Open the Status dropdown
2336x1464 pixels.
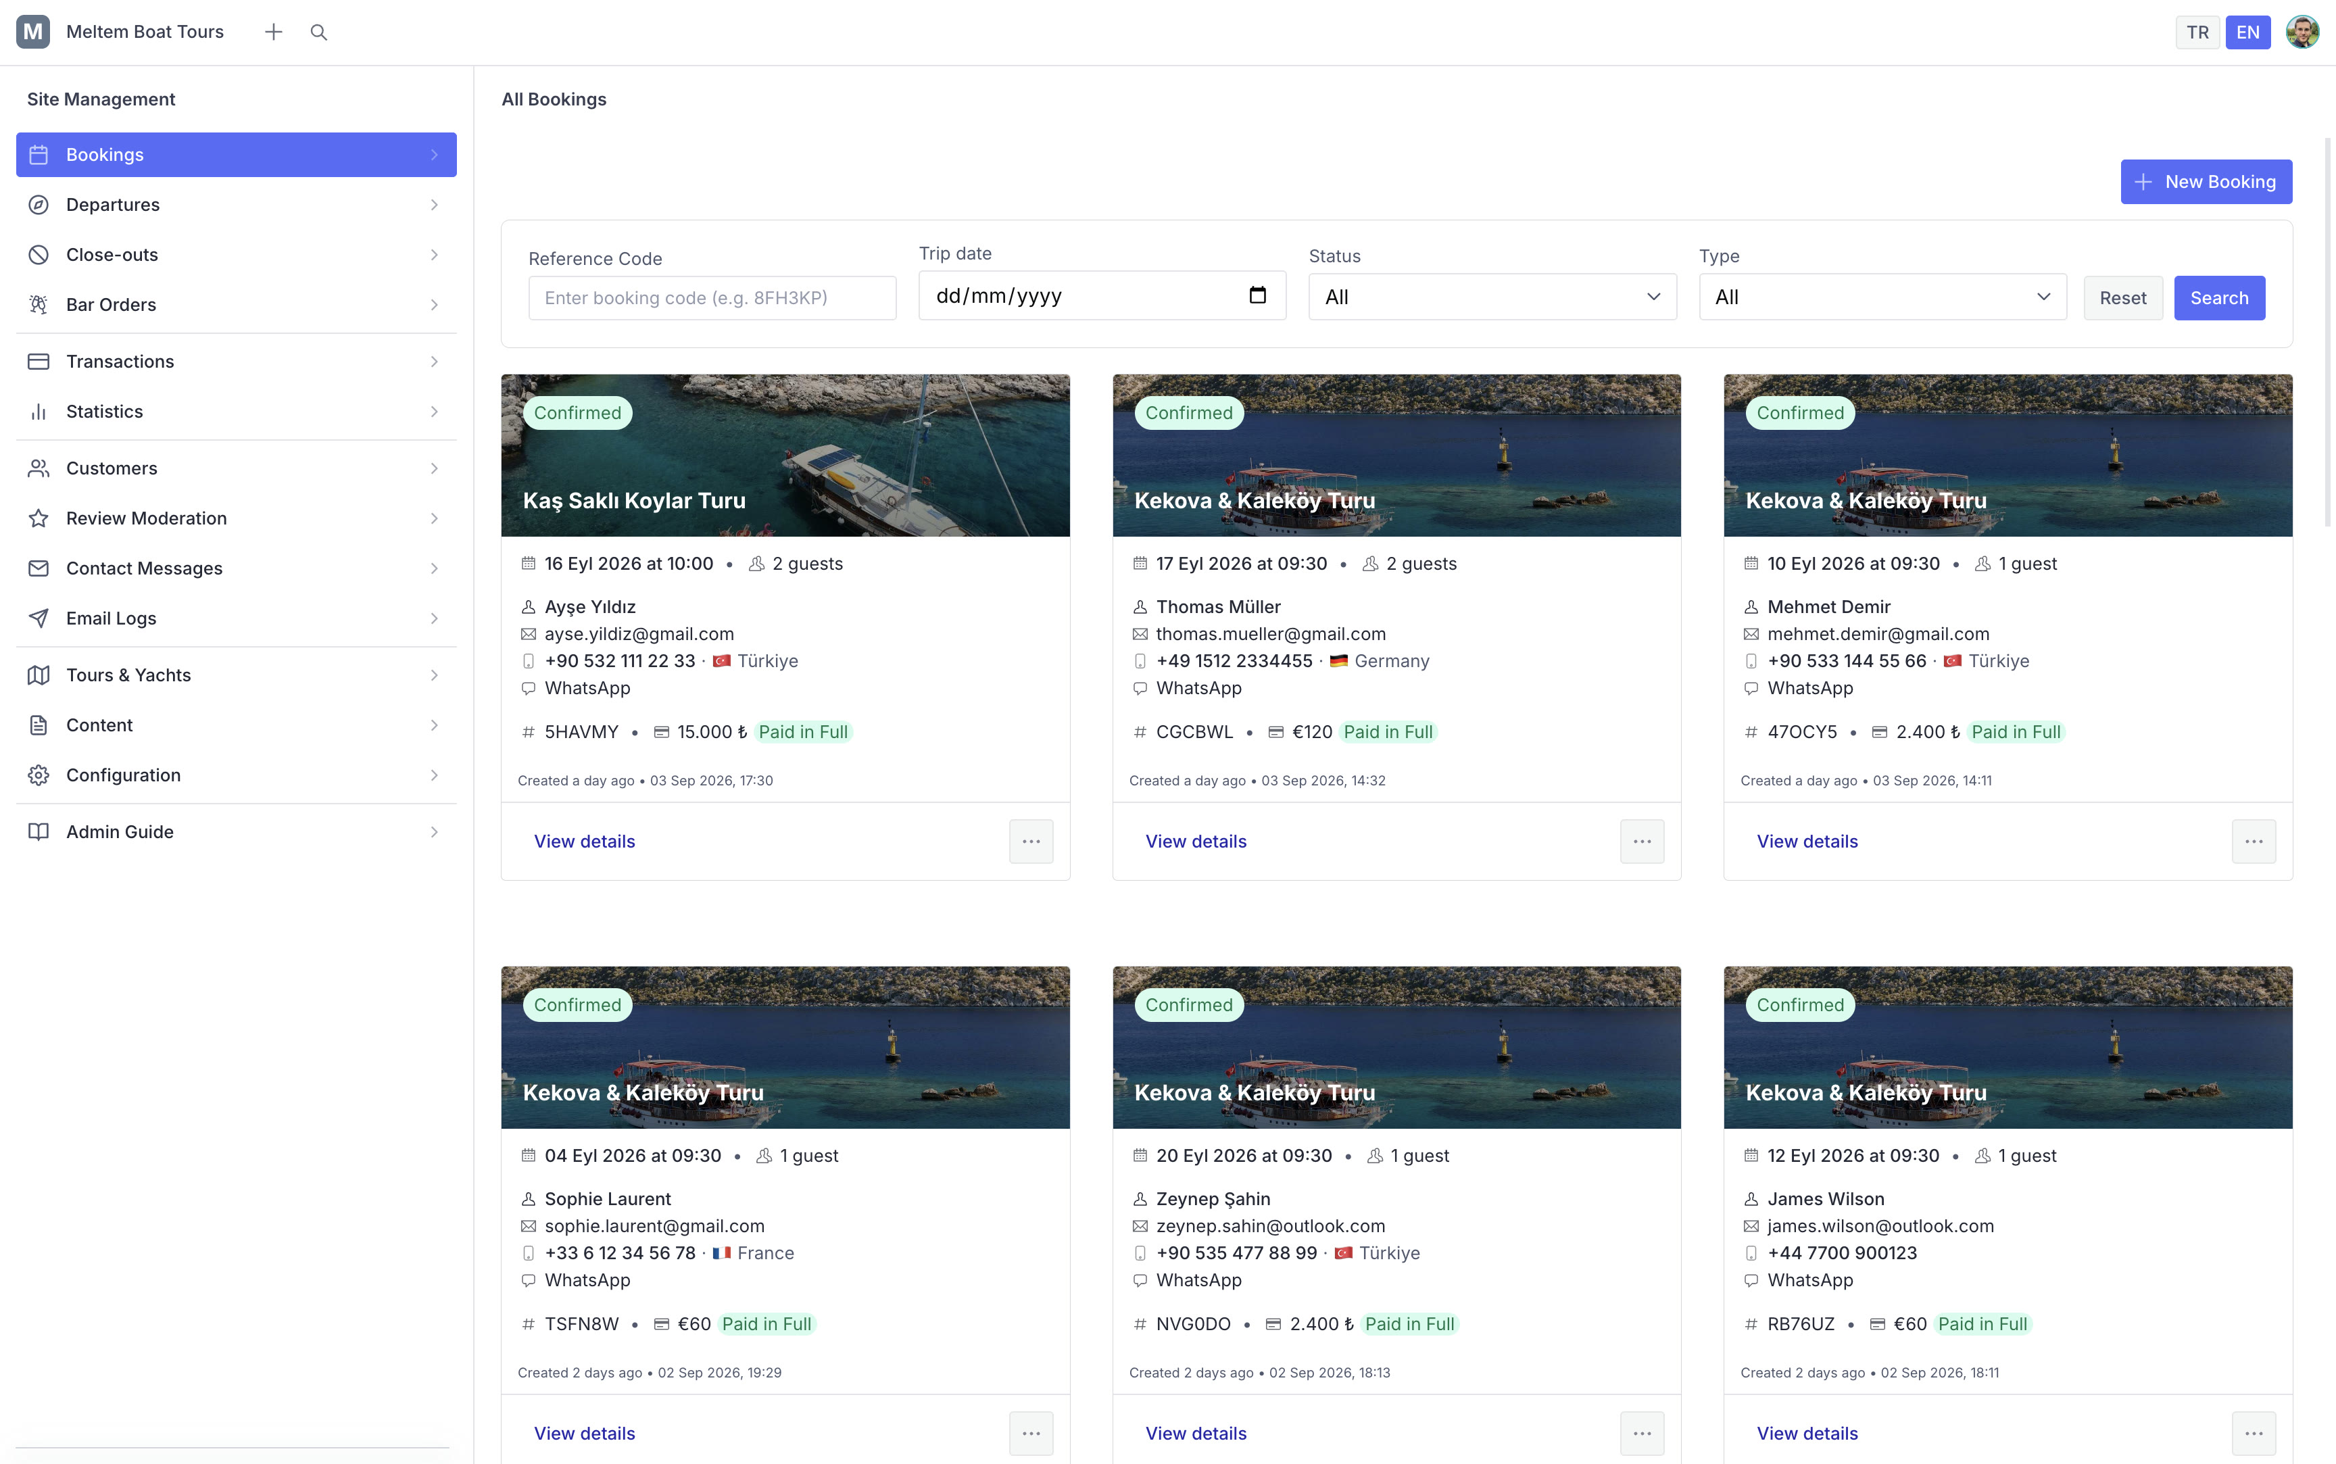(1492, 297)
